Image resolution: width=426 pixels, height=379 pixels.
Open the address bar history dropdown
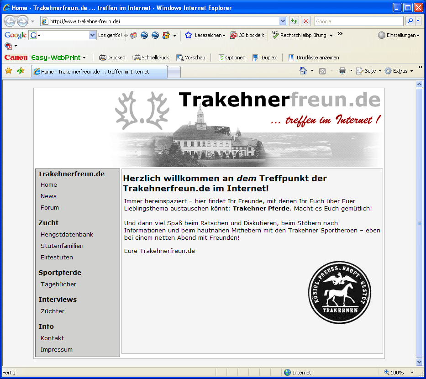pos(283,21)
